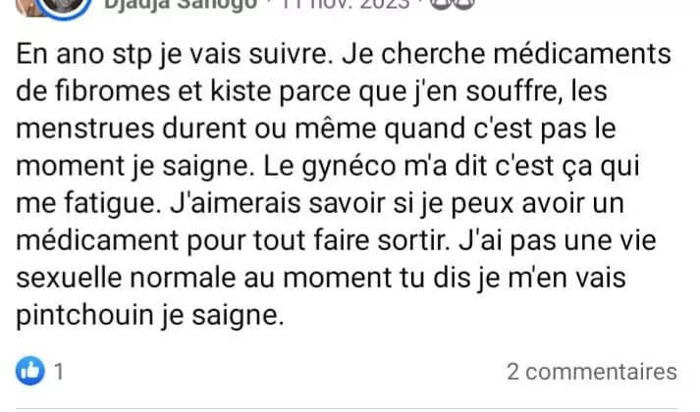Click the blue thumbs-up like reaction icon

pyautogui.click(x=30, y=371)
